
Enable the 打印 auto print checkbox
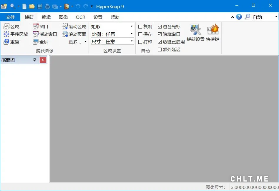tap(140, 42)
